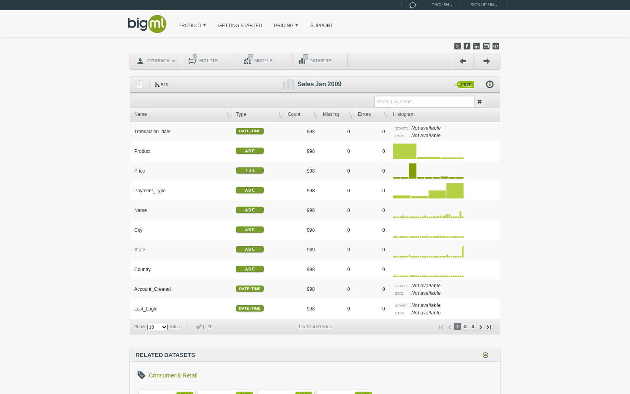Share by email envelope icon

[486, 46]
